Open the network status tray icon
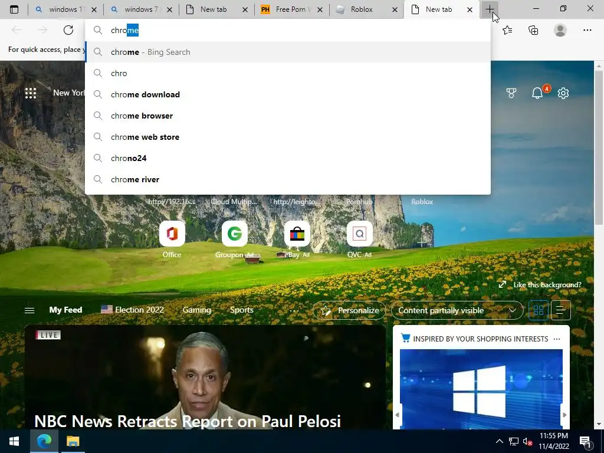Image resolution: width=604 pixels, height=453 pixels. click(x=514, y=441)
